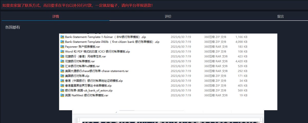Click the 1,166 KB size value
This screenshot has width=308, height=123.
tap(241, 37)
